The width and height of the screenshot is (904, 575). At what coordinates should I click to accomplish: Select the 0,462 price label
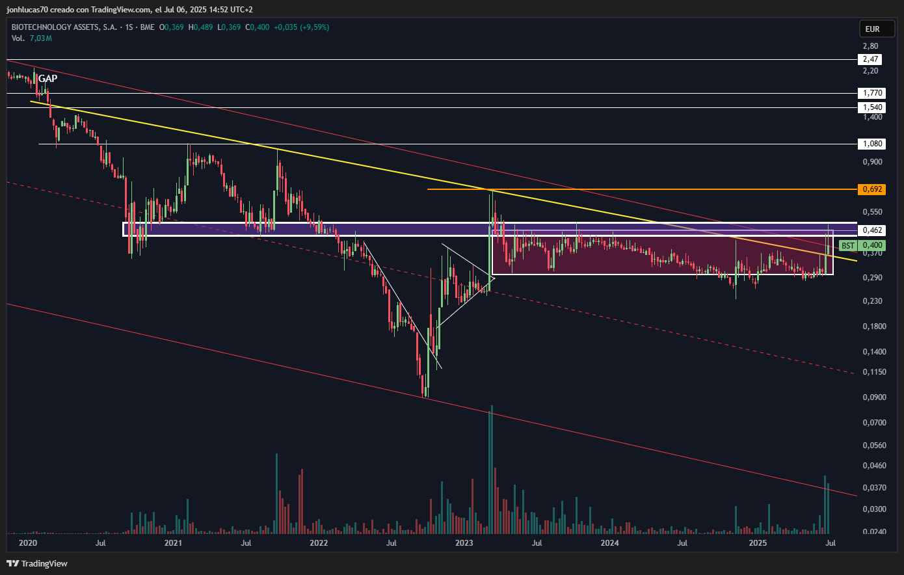point(871,230)
